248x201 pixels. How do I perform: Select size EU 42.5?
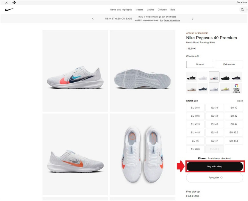[x=195, y=124]
